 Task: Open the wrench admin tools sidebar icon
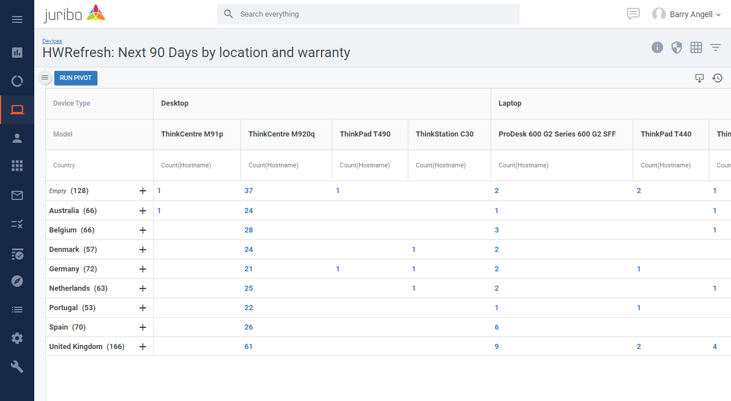(x=17, y=367)
